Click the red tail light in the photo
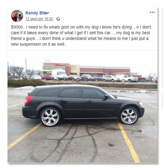The width and height of the screenshot is (165, 168). (x=28, y=100)
